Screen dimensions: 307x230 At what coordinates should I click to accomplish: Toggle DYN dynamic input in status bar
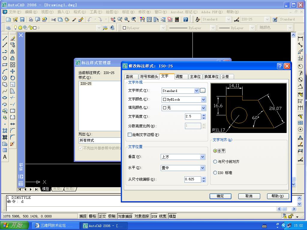click(154, 216)
